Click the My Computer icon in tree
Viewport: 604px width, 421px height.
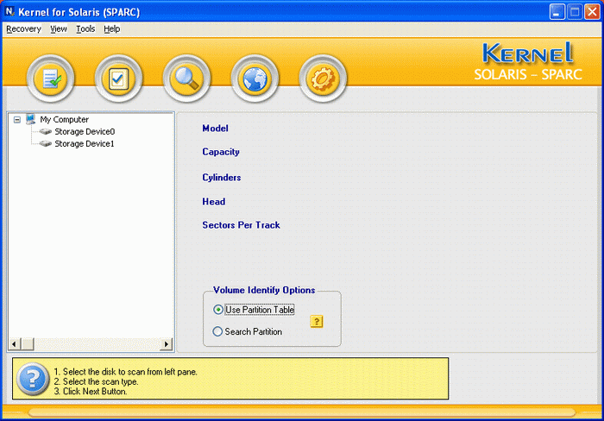31,119
